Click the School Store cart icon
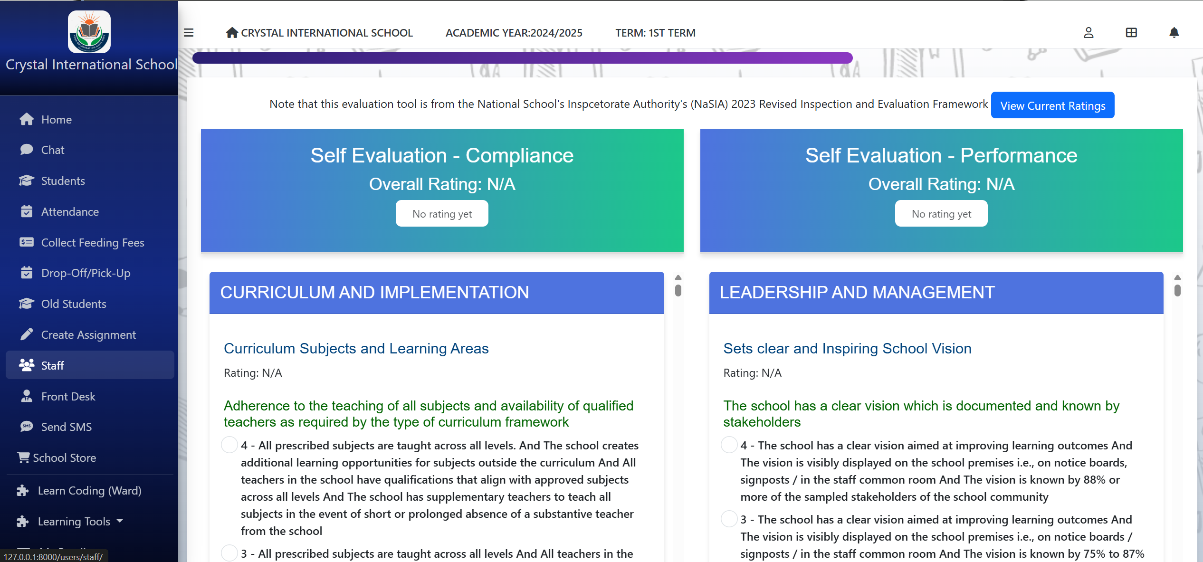The width and height of the screenshot is (1203, 562). (x=23, y=457)
